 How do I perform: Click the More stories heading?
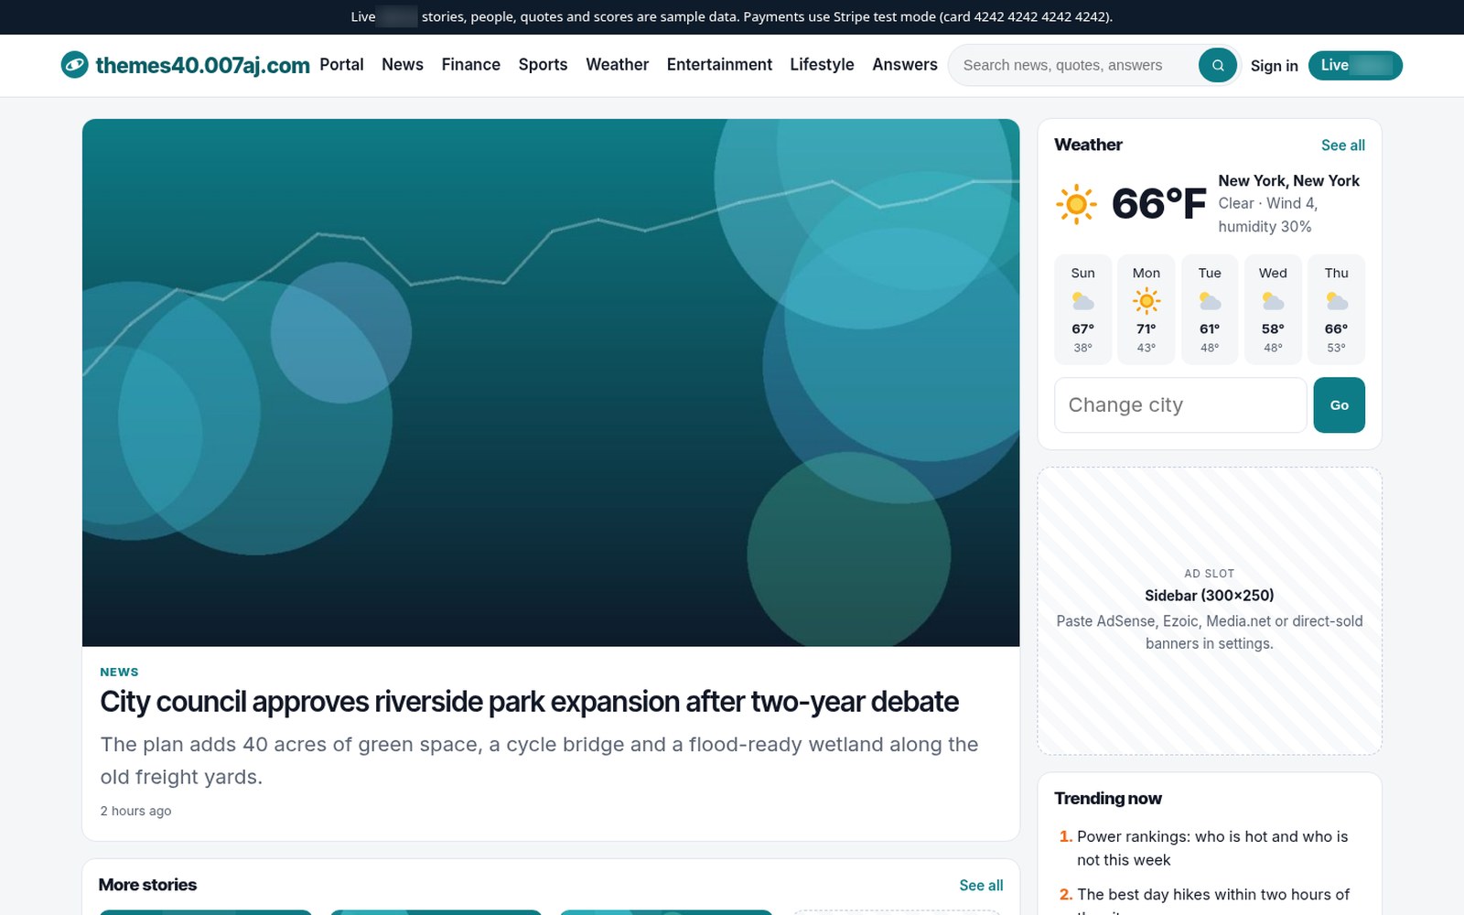pyautogui.click(x=147, y=885)
